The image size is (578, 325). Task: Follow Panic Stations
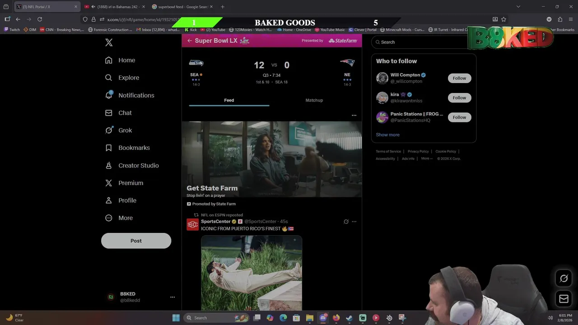(x=459, y=117)
